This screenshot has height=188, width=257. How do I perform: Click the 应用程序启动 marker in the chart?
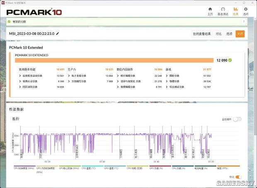tap(77, 151)
